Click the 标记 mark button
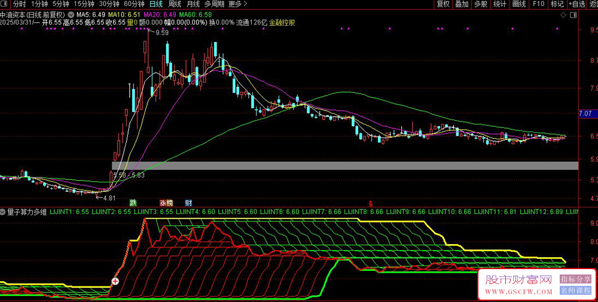Screen dimensions: 598x302 click(x=557, y=4)
